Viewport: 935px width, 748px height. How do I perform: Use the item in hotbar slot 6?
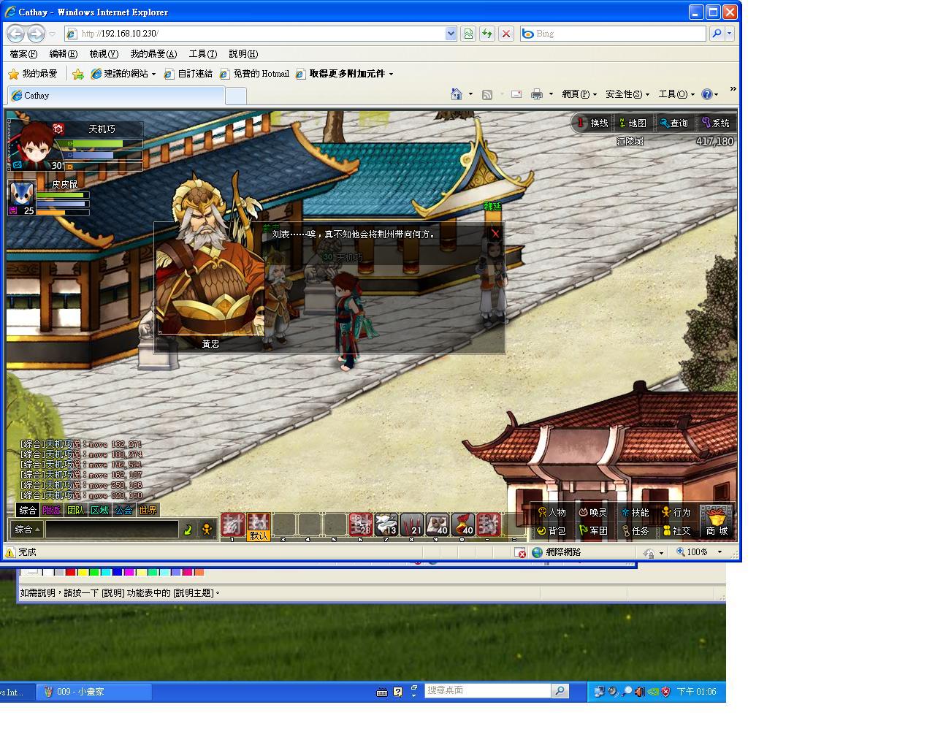click(360, 524)
